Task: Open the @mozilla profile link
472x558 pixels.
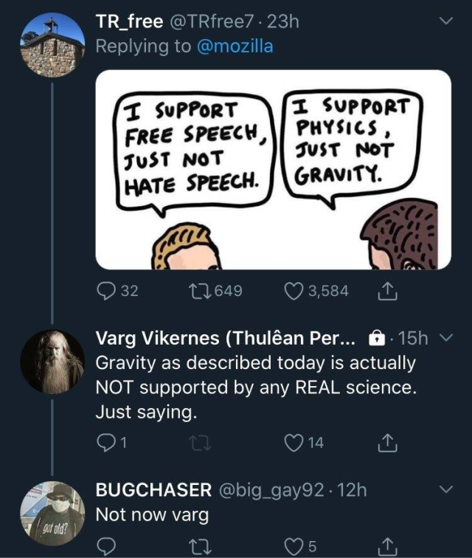Action: tap(234, 46)
